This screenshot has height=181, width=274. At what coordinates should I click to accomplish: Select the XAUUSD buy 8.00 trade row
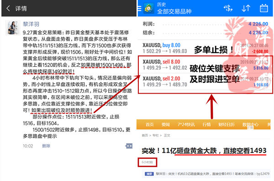point(205,48)
